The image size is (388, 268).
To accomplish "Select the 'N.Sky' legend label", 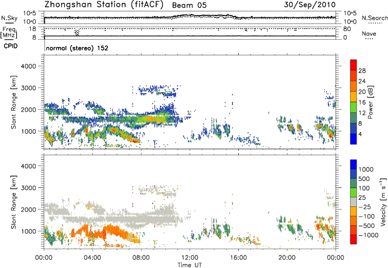I will point(9,18).
